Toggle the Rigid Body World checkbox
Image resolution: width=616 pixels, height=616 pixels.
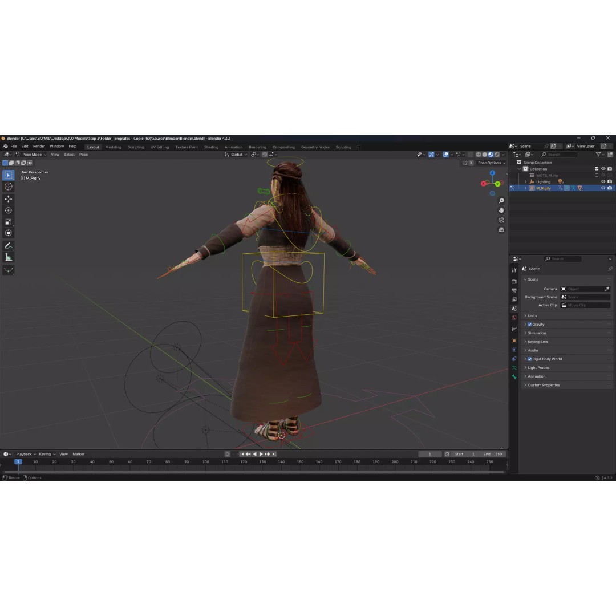click(529, 359)
